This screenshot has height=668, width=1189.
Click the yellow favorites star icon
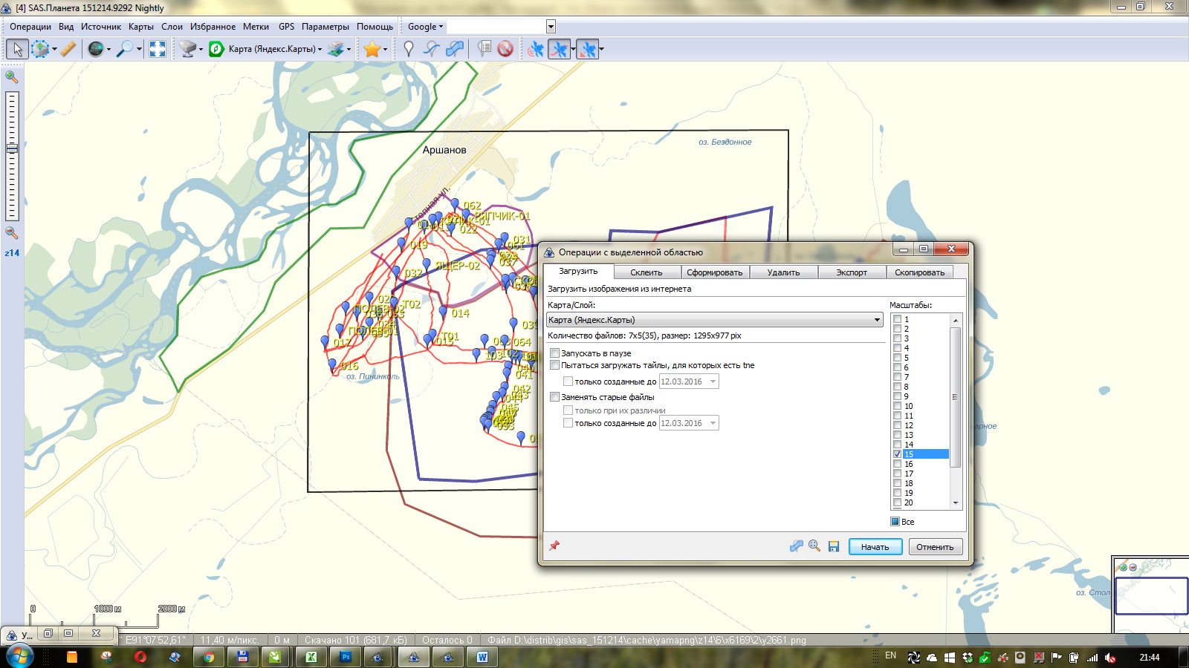click(372, 49)
